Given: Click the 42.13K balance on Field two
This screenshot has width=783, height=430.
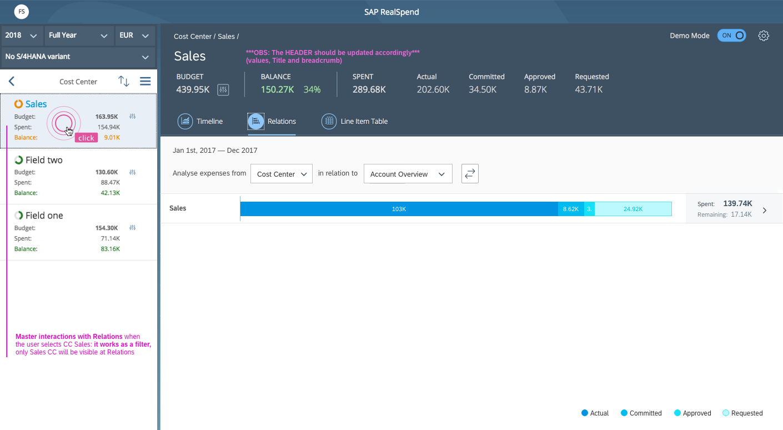Looking at the screenshot, I should 111,193.
